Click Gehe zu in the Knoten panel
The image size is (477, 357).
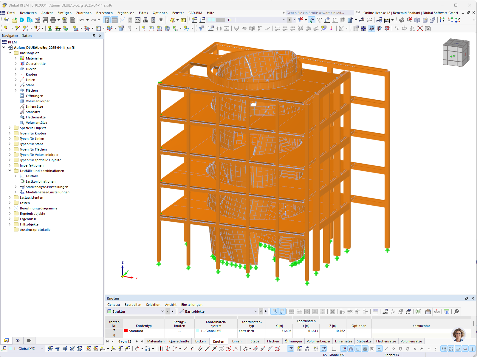(113, 305)
